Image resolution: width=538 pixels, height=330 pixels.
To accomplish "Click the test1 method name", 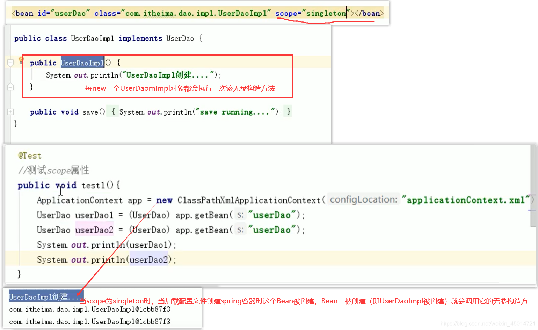I will (93, 185).
